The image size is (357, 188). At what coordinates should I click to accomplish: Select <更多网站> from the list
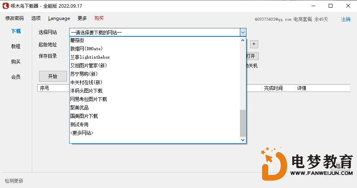pyautogui.click(x=155, y=133)
